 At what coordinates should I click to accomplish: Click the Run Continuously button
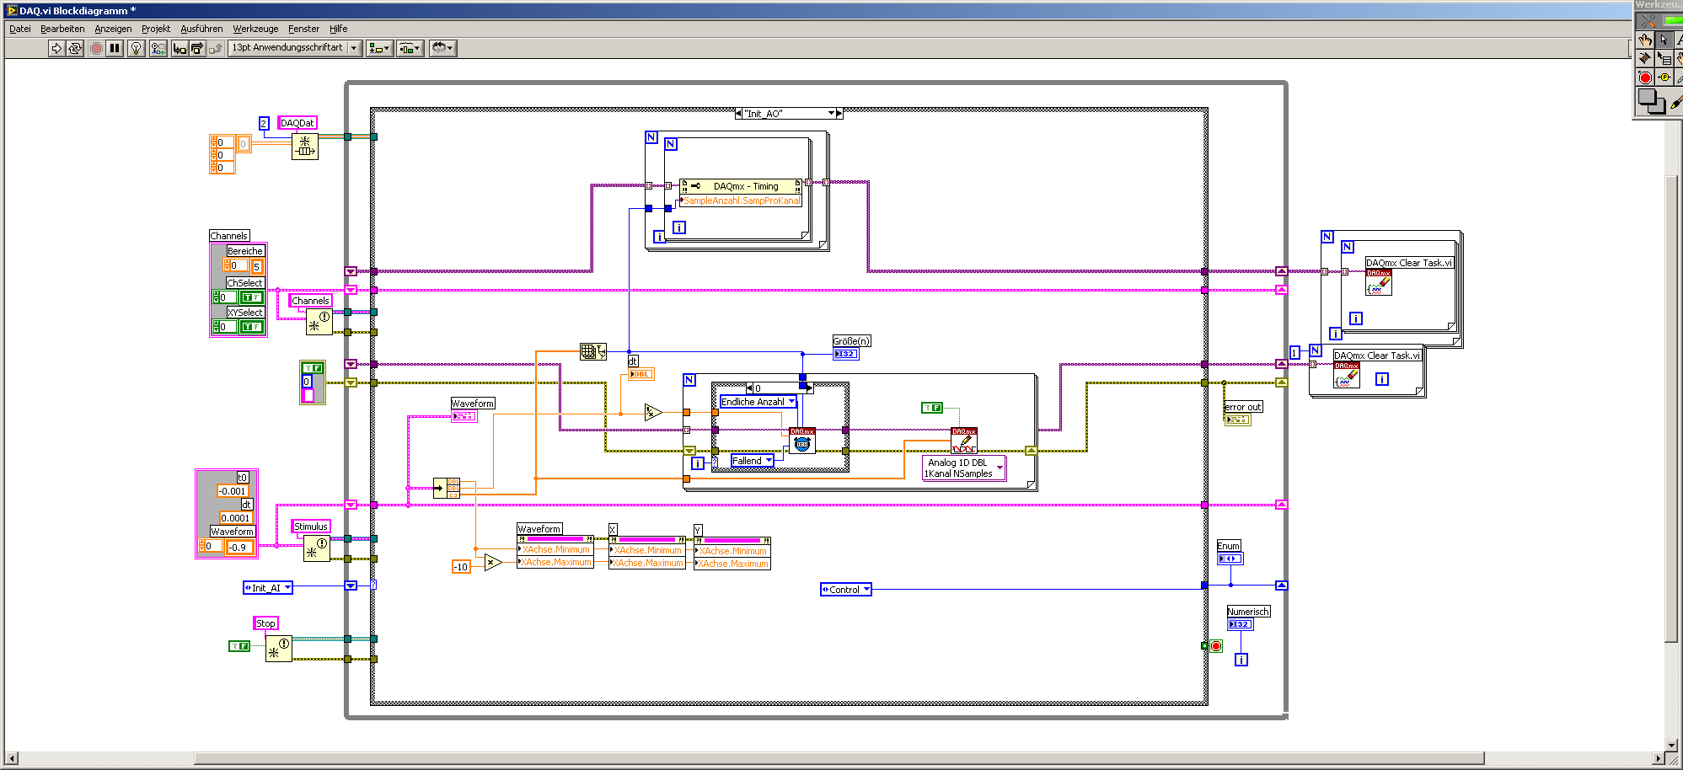coord(75,48)
